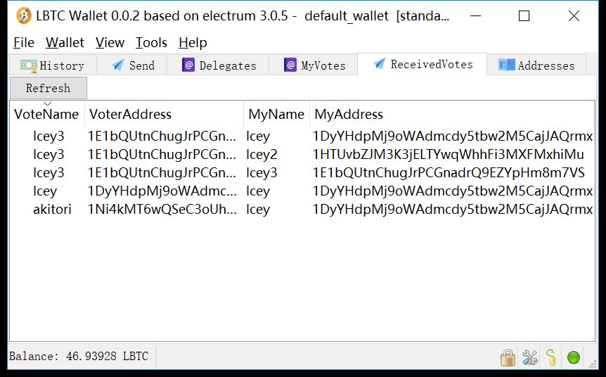This screenshot has width=606, height=377.
Task: Go to the Delegates tab
Action: point(219,65)
